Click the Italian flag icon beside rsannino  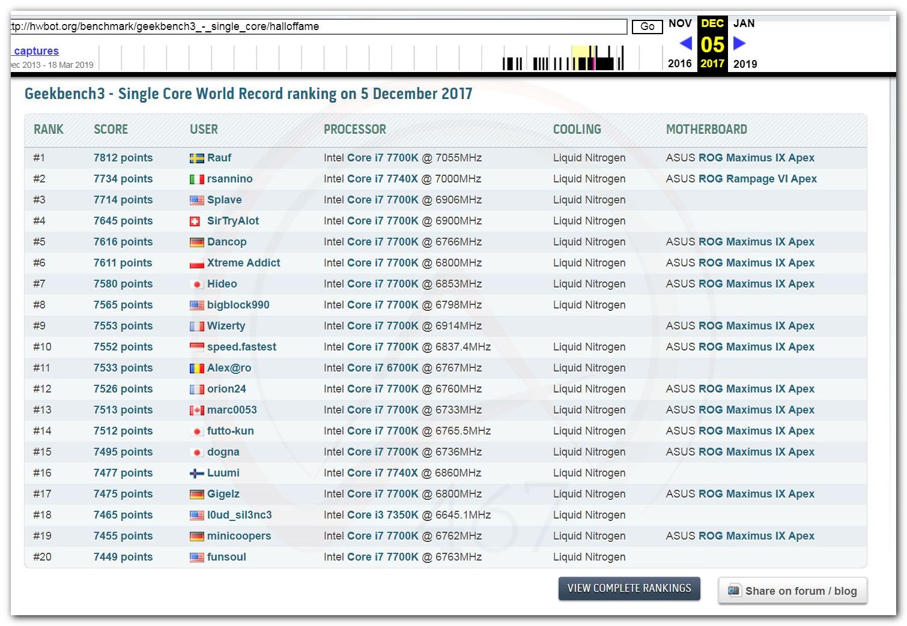point(196,179)
